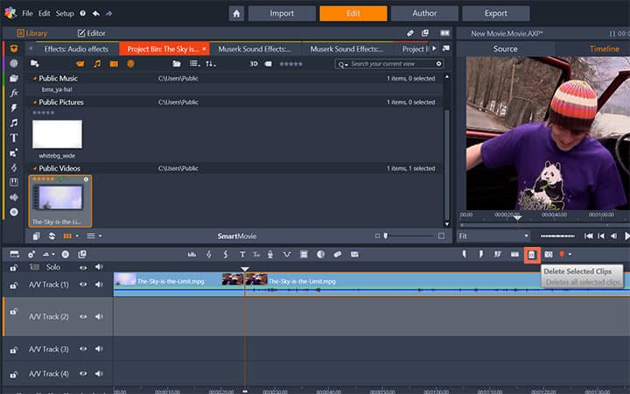
Task: Close the Project Bin tab
Action: pos(204,49)
